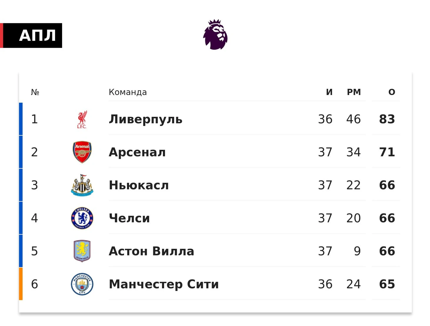Click the Arsenal club crest
Viewport: 430px width, 326px height.
click(82, 152)
